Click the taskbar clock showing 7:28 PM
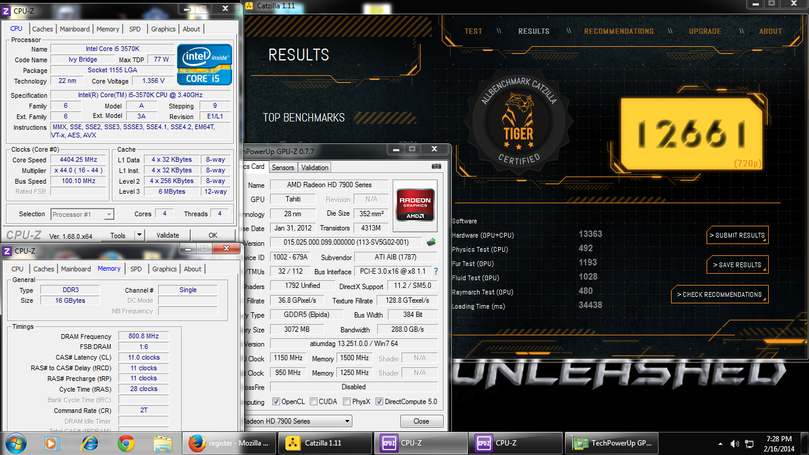Viewport: 809px width, 455px height. coord(779,443)
